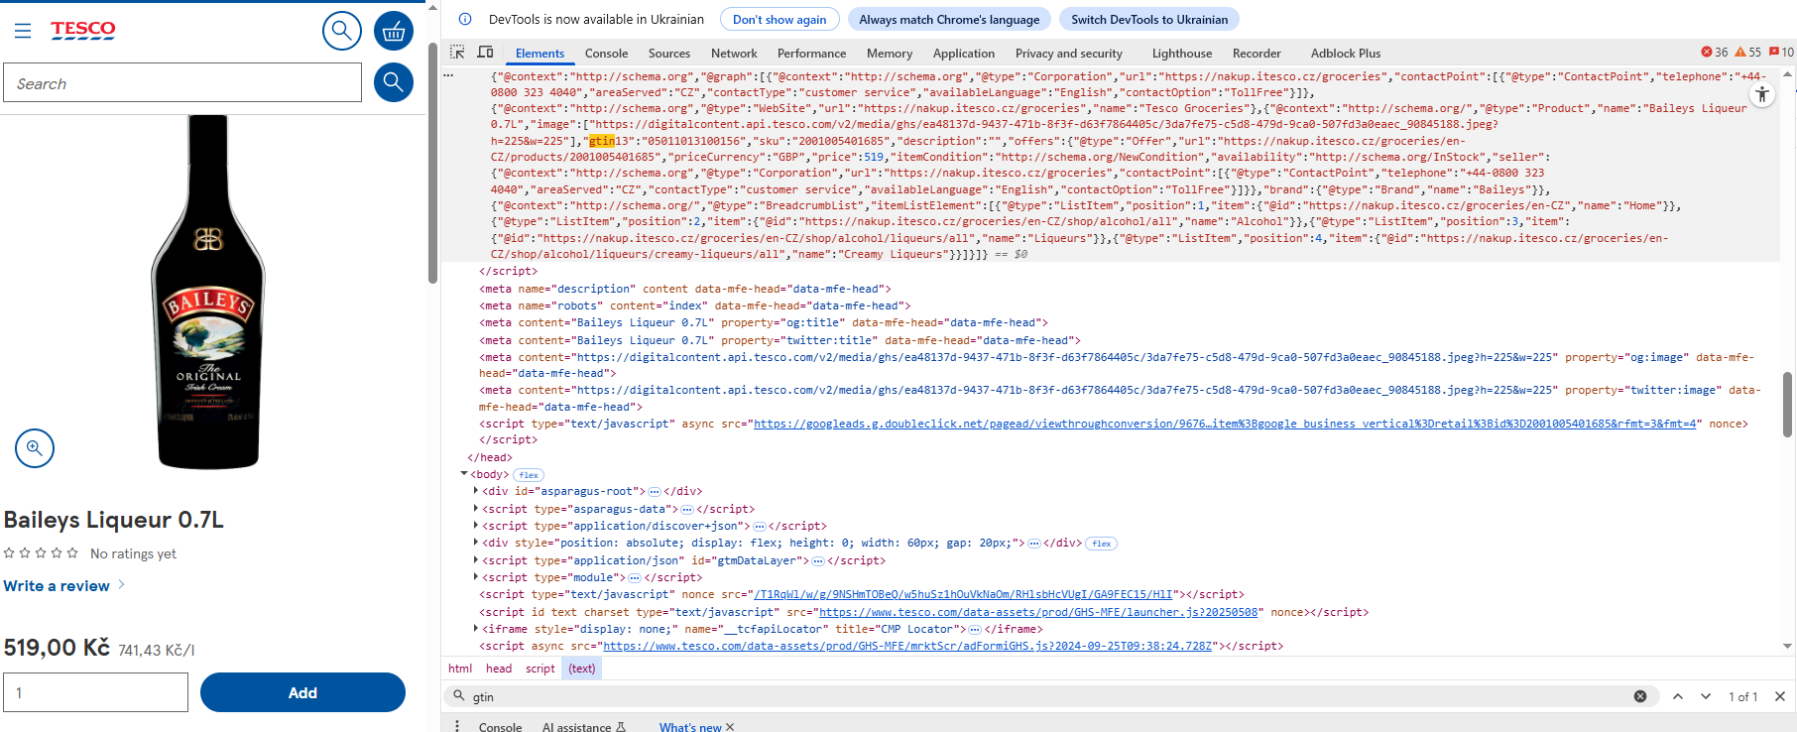Jump to previous search result
The width and height of the screenshot is (1797, 732).
click(1678, 696)
